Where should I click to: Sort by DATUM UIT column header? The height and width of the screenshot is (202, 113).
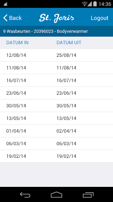(69, 43)
